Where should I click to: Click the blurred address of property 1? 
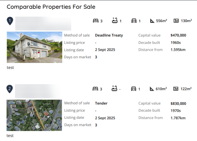tap(43, 24)
